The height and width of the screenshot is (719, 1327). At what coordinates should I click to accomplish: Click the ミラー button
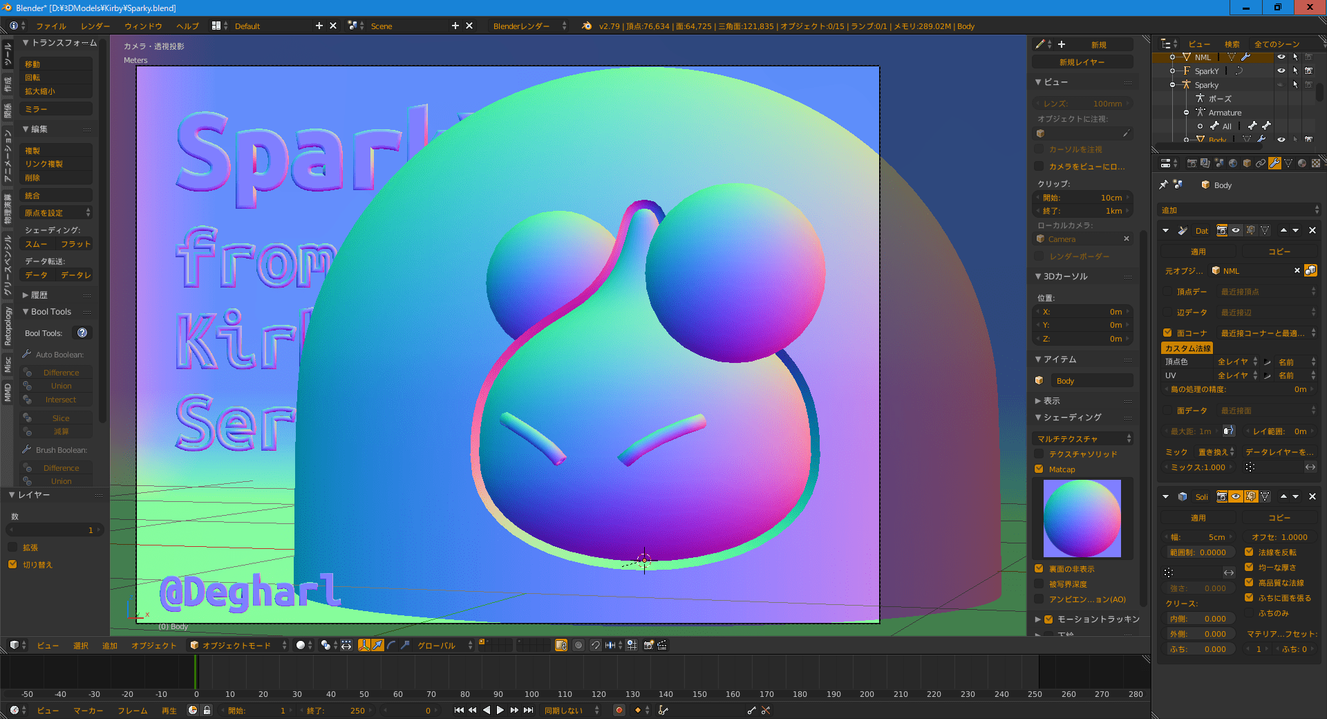tap(57, 109)
